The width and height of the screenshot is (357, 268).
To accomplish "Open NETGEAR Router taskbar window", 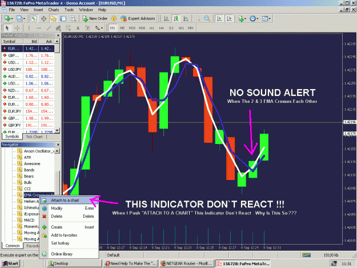I will pyautogui.click(x=187, y=263).
